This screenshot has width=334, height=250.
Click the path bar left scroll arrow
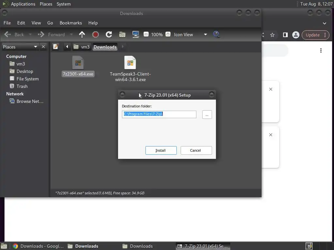coord(67,47)
